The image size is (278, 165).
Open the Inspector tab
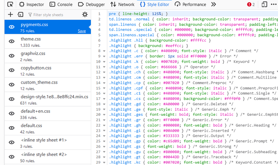pyautogui.click(x=31, y=4)
